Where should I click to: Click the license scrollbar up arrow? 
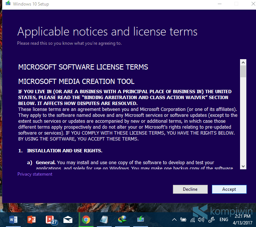pos(243,62)
